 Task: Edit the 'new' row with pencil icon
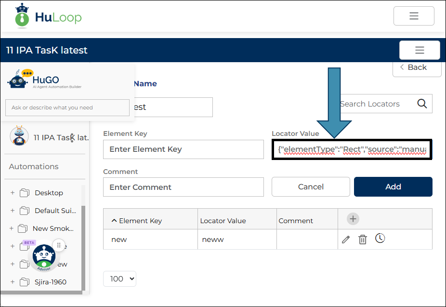point(346,240)
